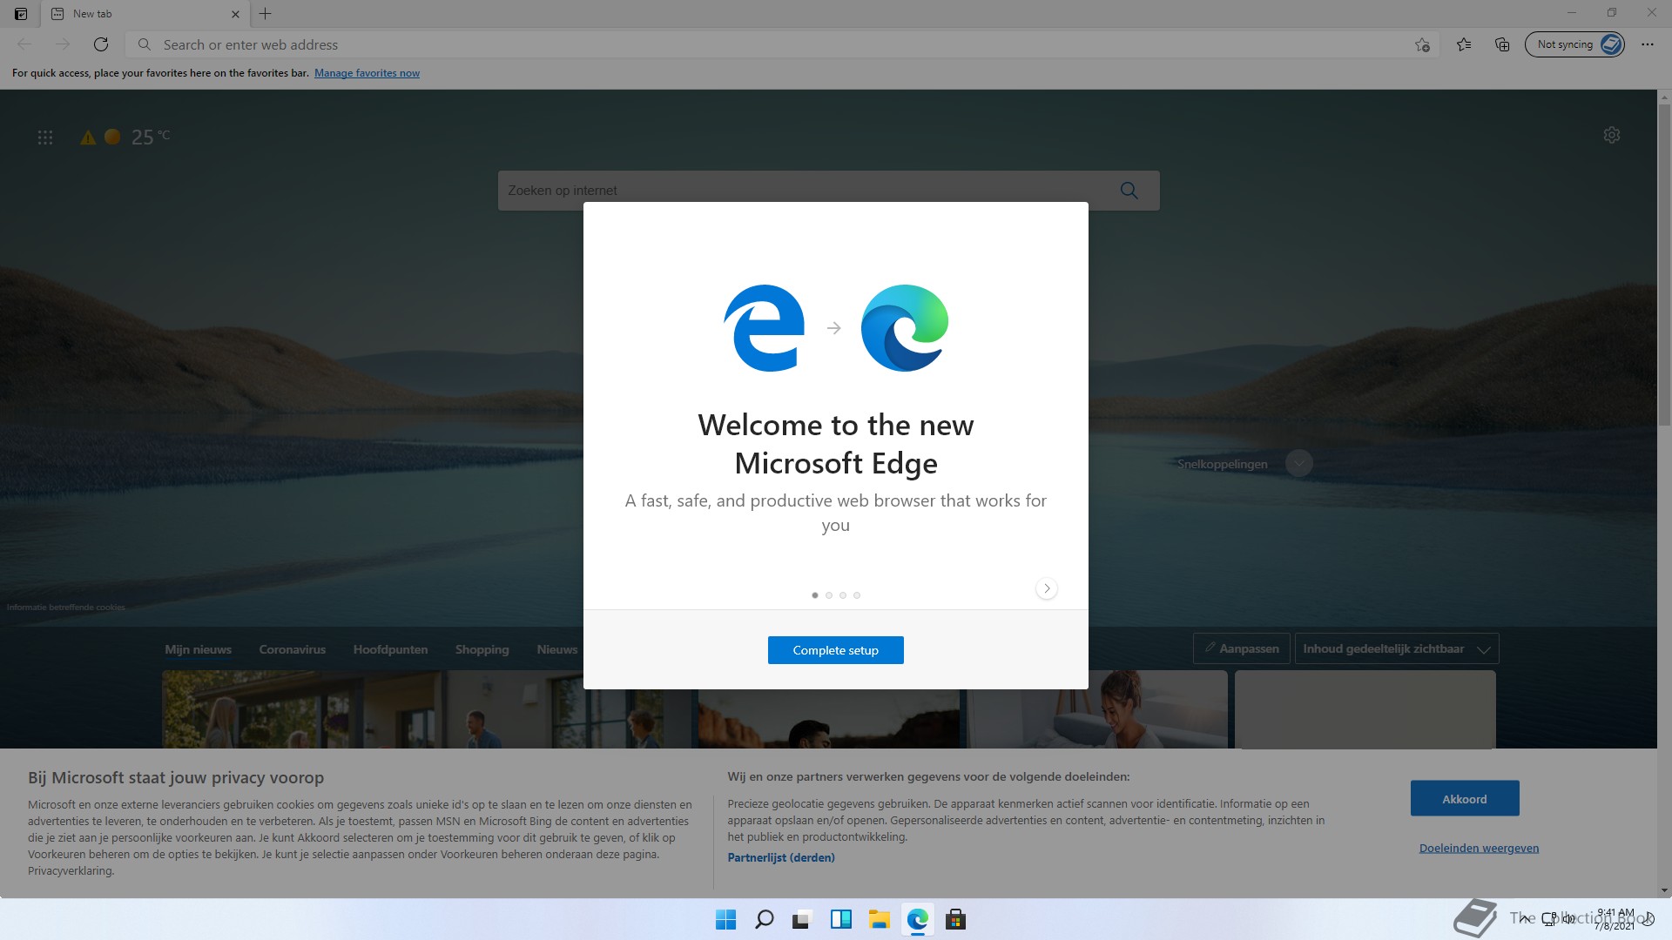
Task: Open the Collections icon
Action: tap(1502, 44)
